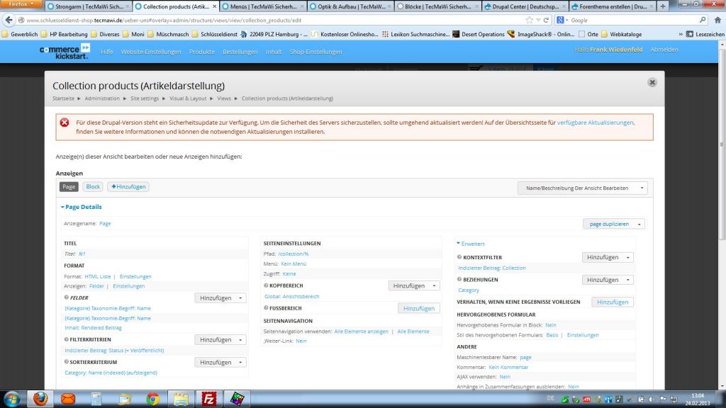Click the Commerce Kickstart logo
Image resolution: width=726 pixels, height=408 pixels.
click(x=65, y=51)
